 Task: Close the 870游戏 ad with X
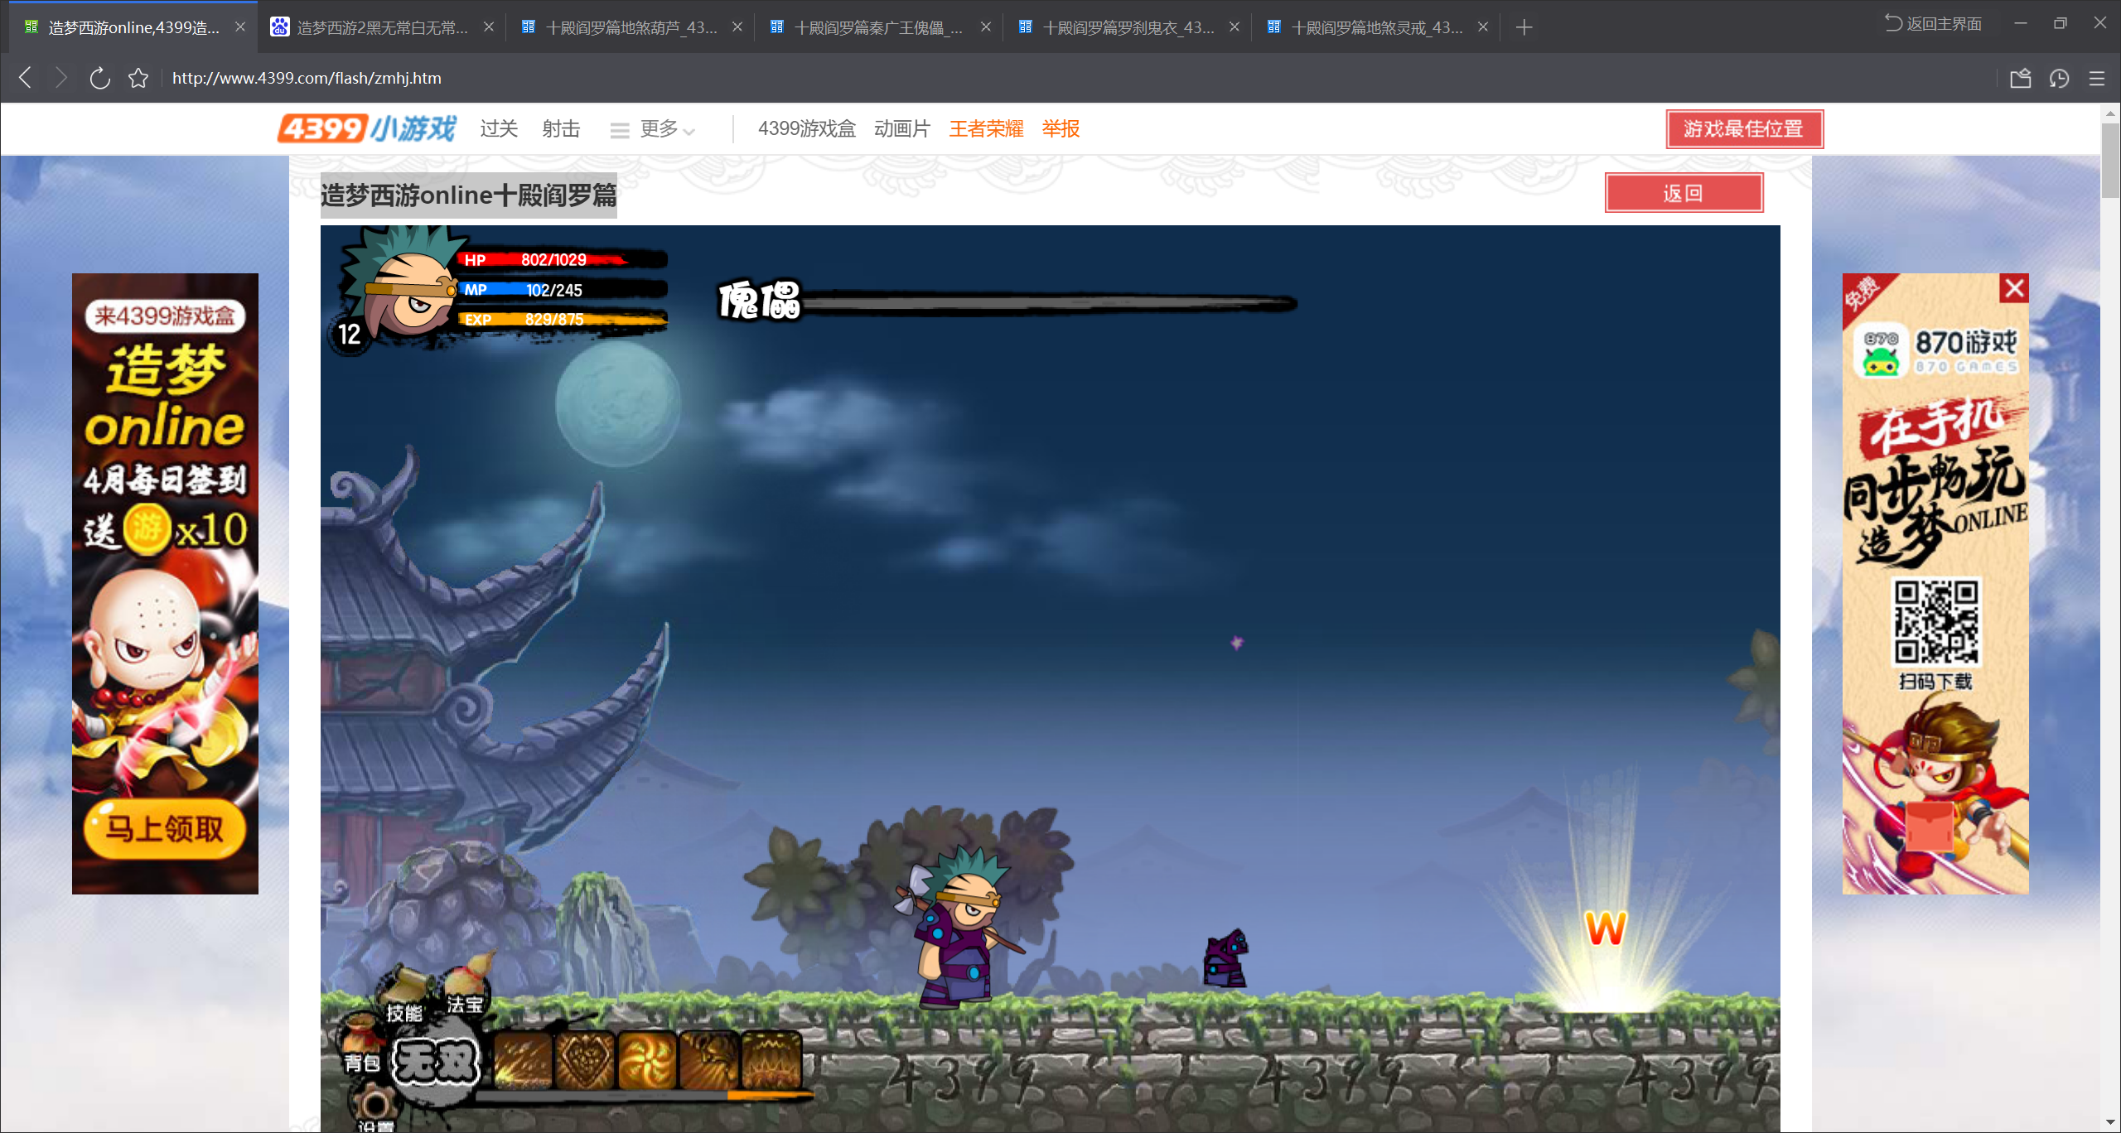coord(2014,288)
